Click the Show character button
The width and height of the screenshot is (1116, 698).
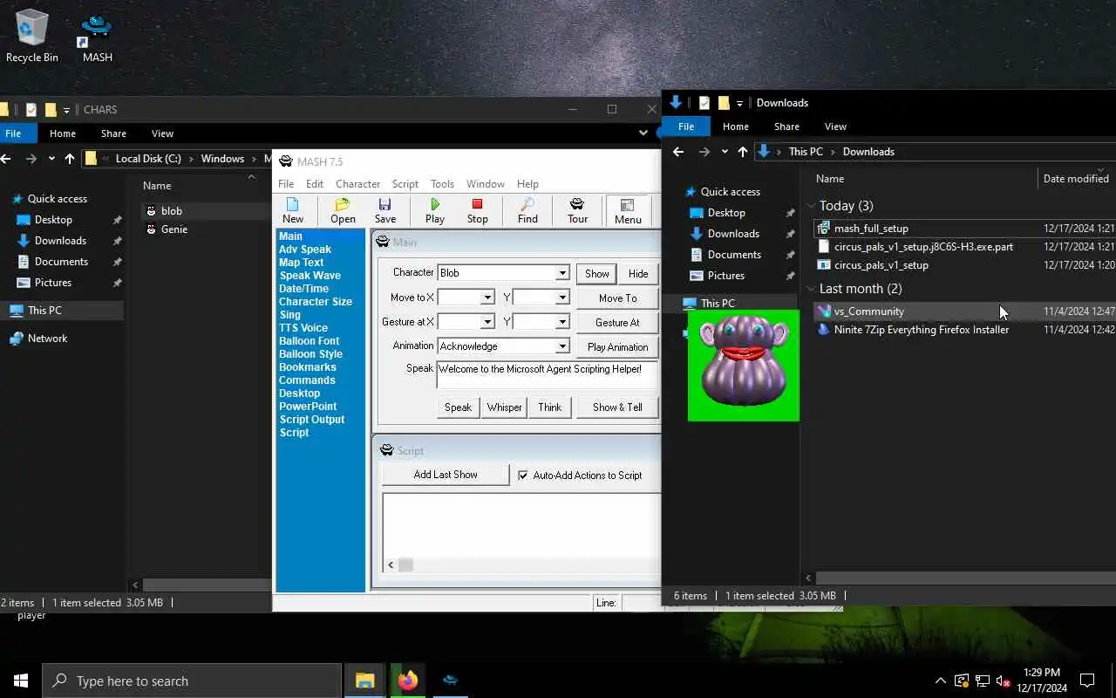[x=597, y=273]
